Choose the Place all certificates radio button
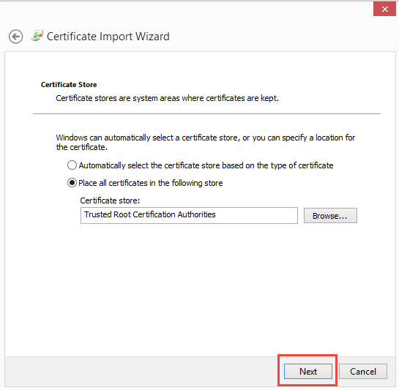 72,183
